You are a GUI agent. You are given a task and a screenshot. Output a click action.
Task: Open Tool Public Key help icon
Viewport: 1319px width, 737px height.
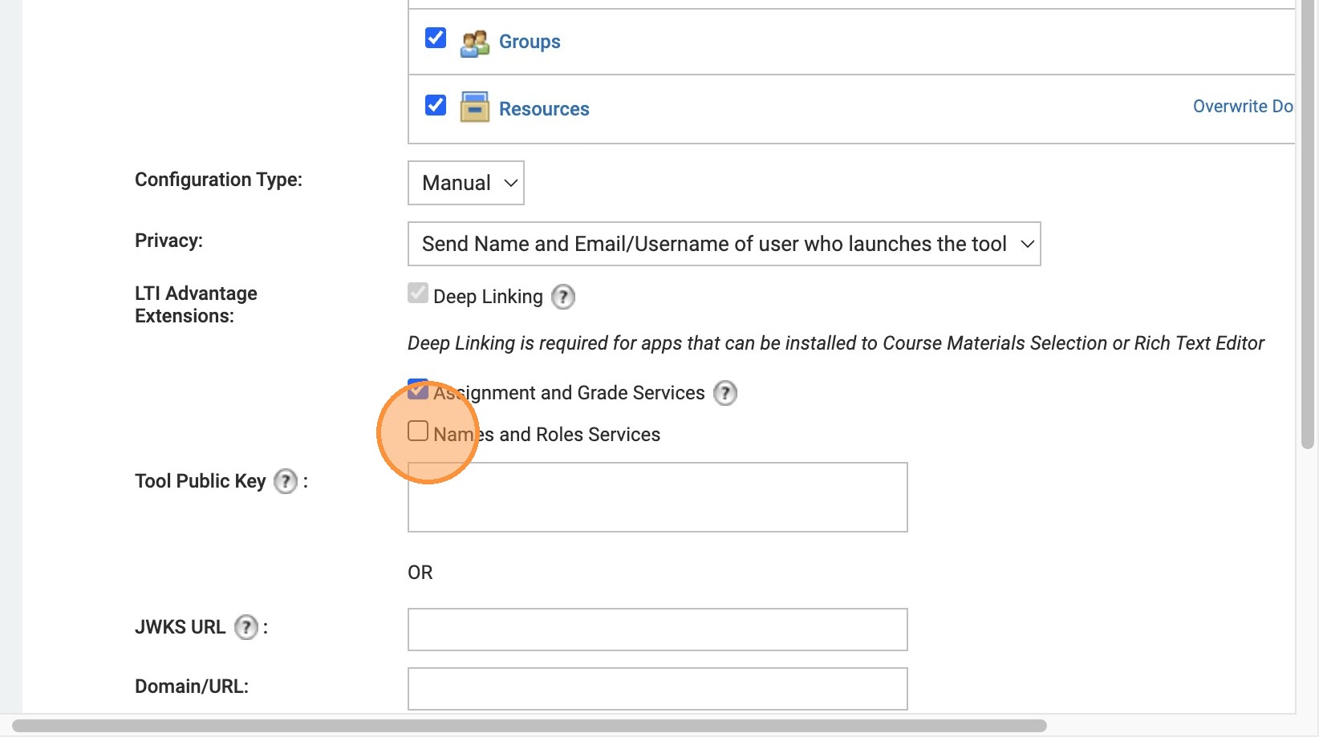[286, 482]
